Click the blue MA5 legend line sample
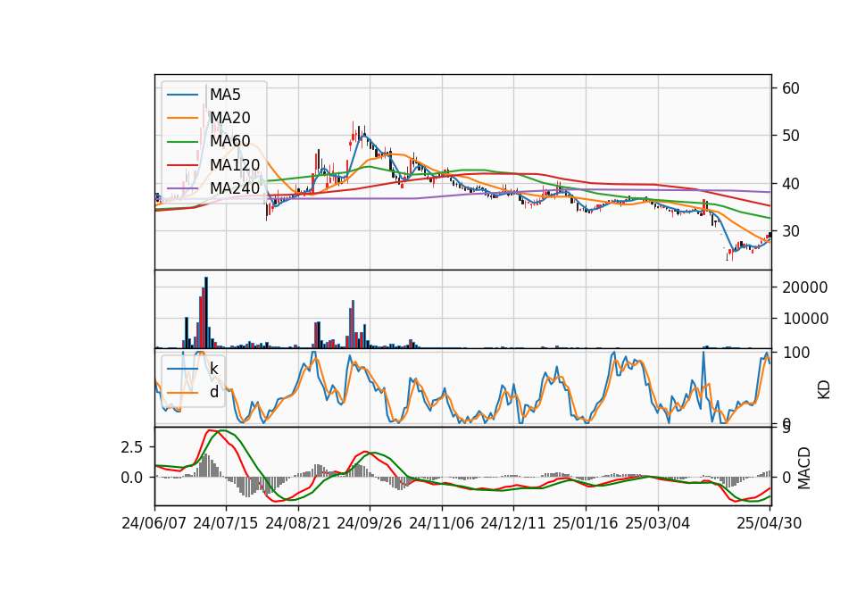The height and width of the screenshot is (616, 857). click(182, 96)
